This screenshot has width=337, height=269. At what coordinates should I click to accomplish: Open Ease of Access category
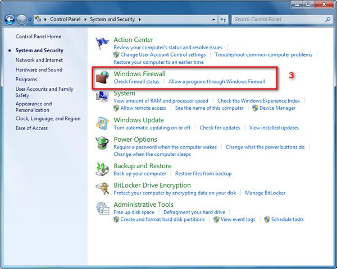[x=31, y=128]
